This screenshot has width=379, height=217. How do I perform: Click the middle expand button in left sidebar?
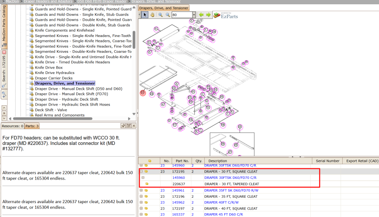click(x=4, y=113)
